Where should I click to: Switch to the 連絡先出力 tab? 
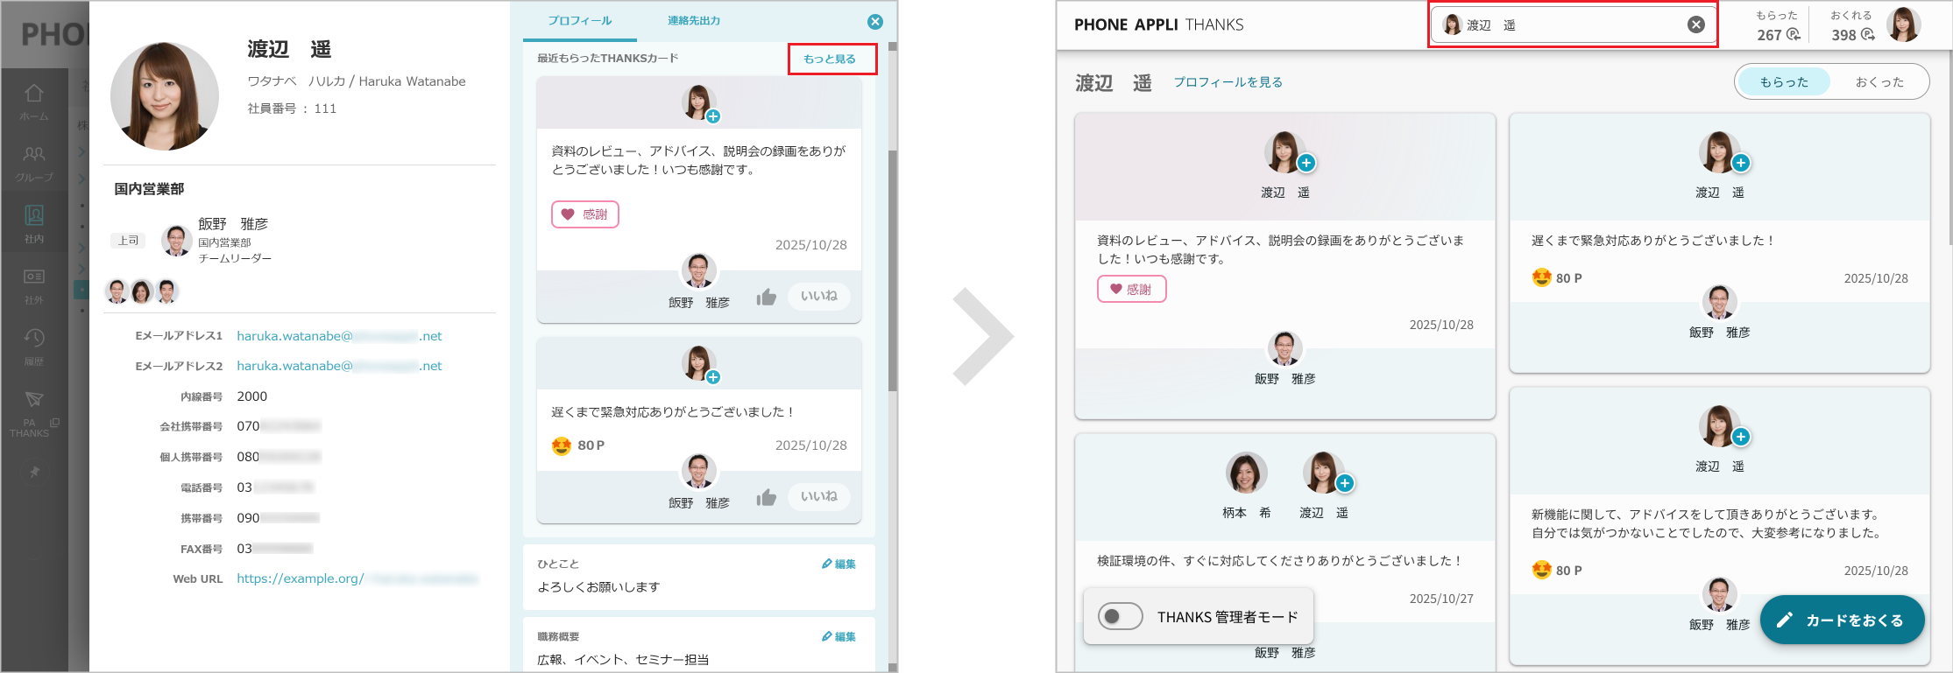tap(694, 20)
